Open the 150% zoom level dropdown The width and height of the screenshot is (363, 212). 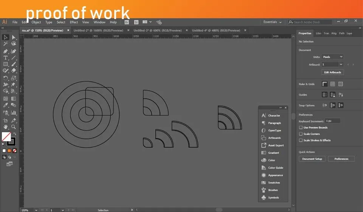36,210
